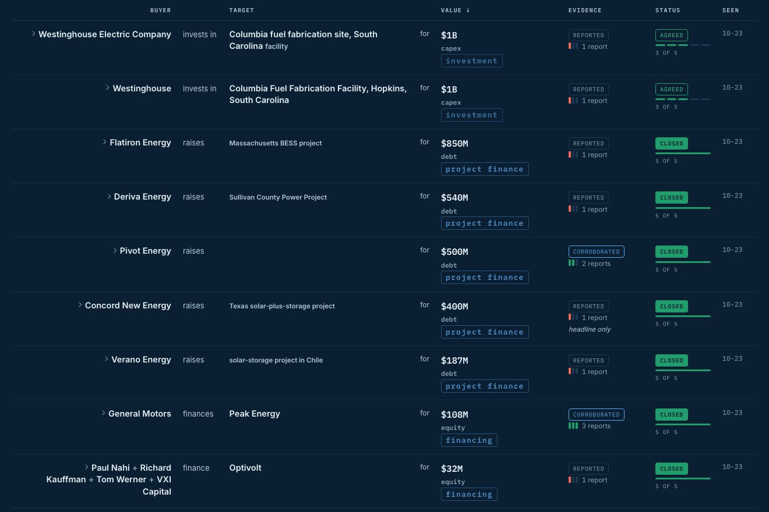Click the Reported badge in Concord New Energy row
Viewport: 769px width, 512px height.
(588, 307)
